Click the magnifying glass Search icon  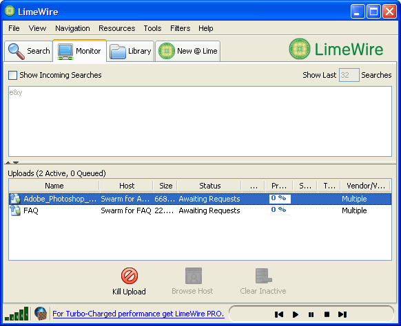pos(17,52)
